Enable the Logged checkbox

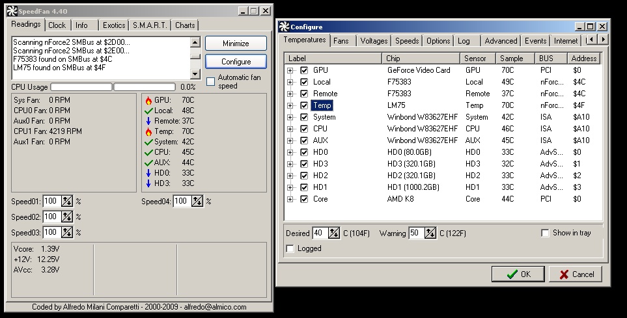point(290,248)
